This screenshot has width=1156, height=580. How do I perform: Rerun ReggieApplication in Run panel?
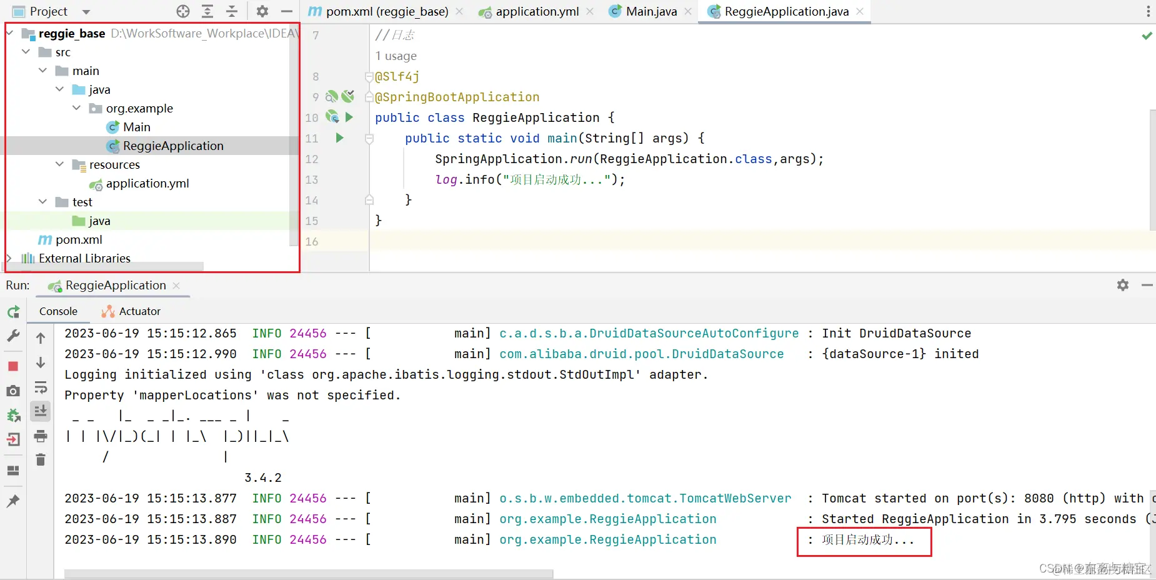[x=13, y=311]
